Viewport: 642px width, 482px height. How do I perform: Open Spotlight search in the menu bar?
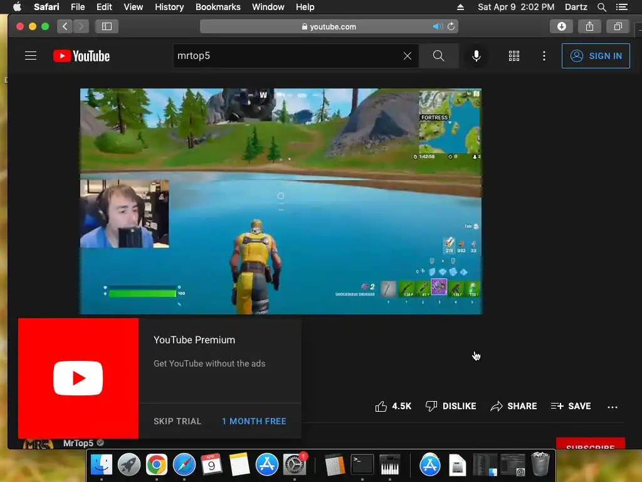coord(601,7)
